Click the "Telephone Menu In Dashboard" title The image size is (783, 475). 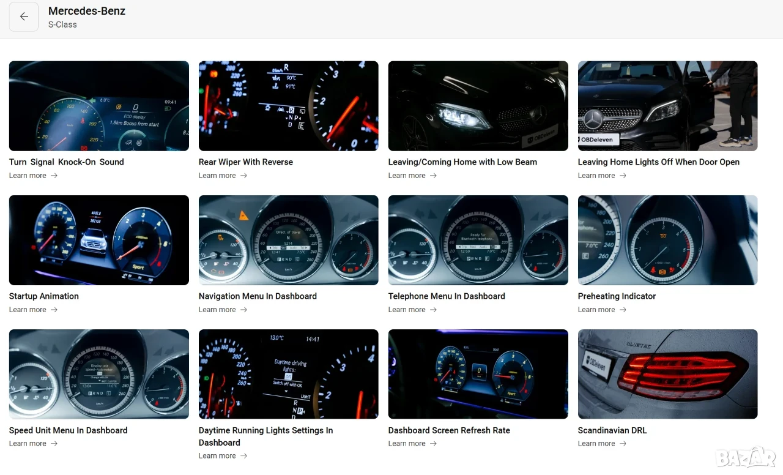(447, 296)
